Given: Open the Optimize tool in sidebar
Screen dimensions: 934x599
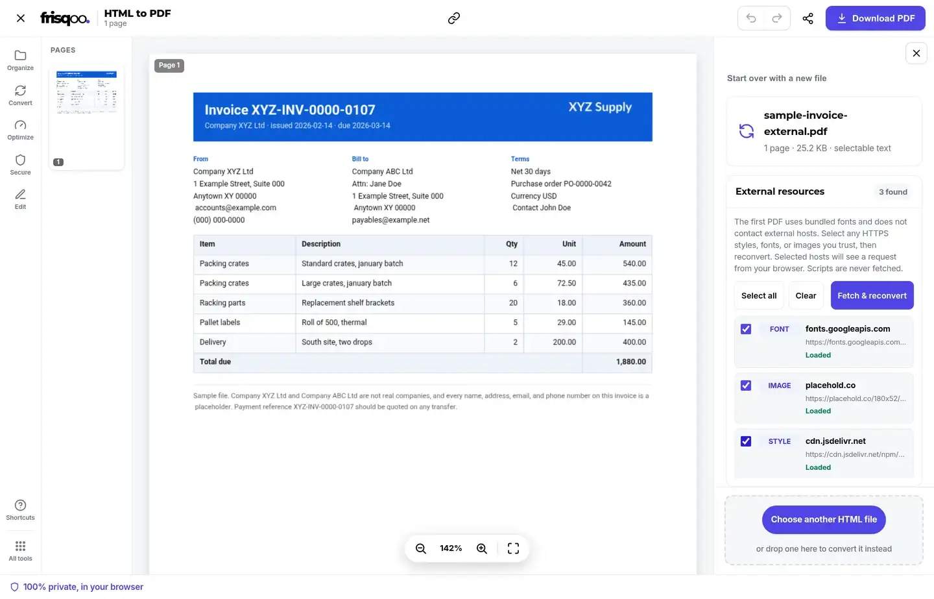Looking at the screenshot, I should [x=20, y=129].
